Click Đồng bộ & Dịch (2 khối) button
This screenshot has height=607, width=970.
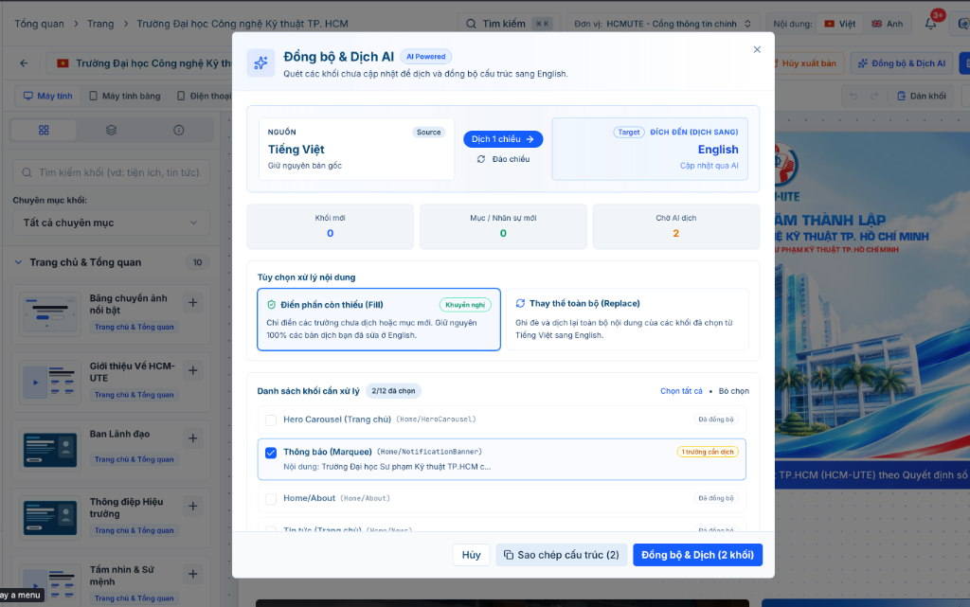698,555
